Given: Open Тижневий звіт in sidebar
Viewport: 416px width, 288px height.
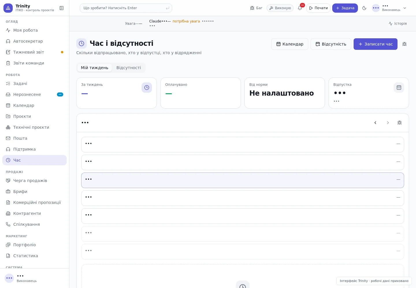Looking at the screenshot, I should pos(34,52).
